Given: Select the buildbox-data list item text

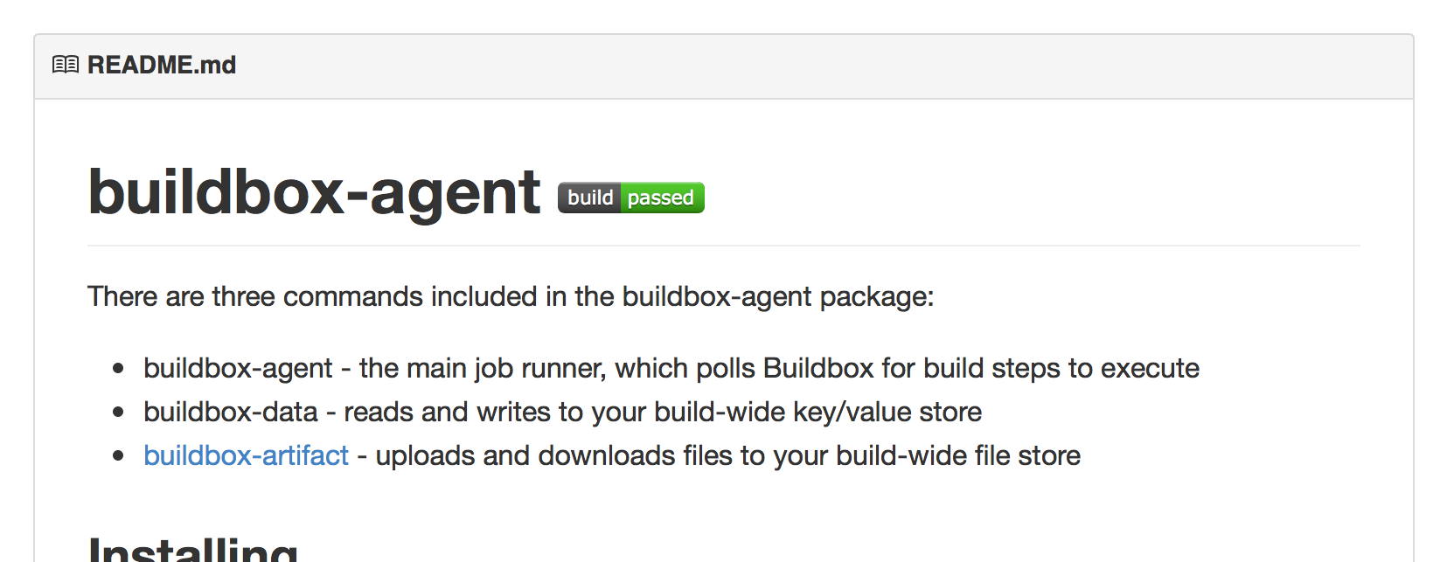Looking at the screenshot, I should (x=562, y=413).
